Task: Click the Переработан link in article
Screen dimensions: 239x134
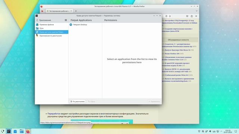Action: [x=54, y=114]
